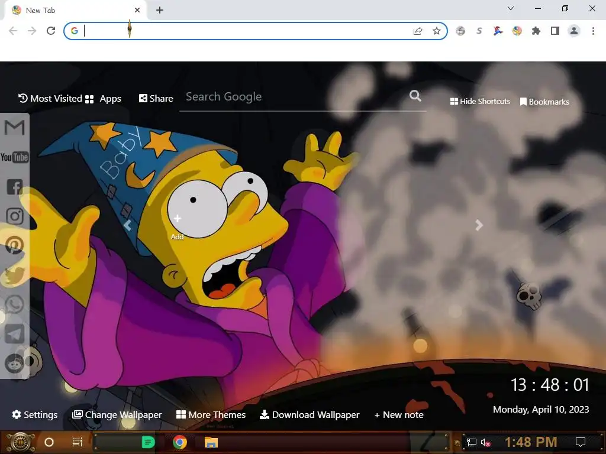The width and height of the screenshot is (606, 454).
Task: Open the WhatsApp sidebar shortcut
Action: click(x=14, y=304)
